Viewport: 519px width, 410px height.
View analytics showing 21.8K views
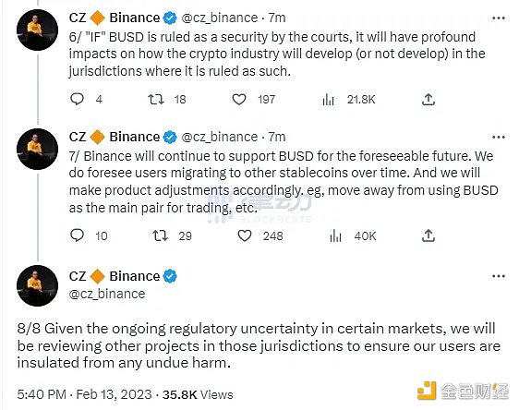[x=328, y=100]
